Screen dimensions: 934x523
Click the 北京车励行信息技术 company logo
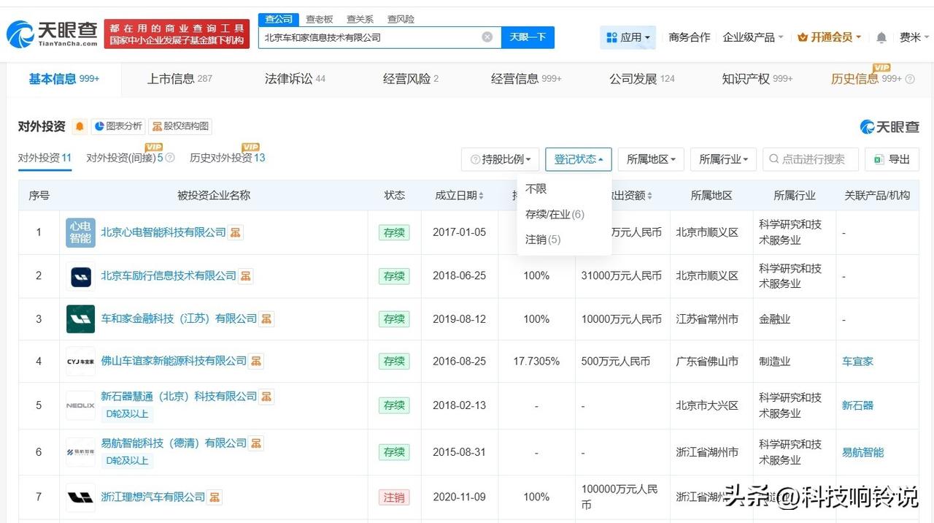(80, 276)
